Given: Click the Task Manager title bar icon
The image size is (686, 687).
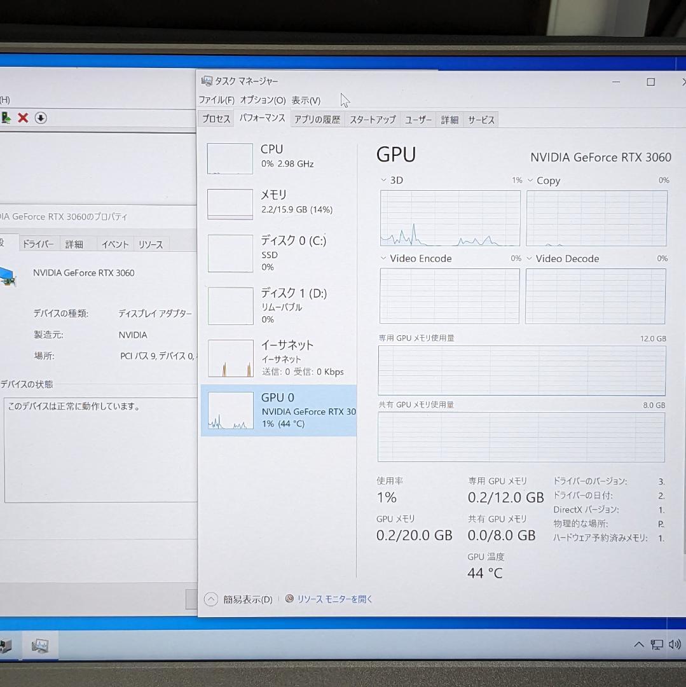Looking at the screenshot, I should [x=207, y=81].
